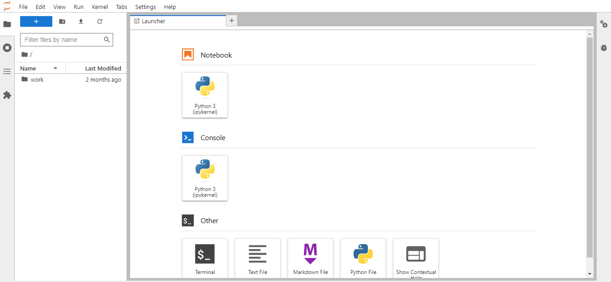Screen dimensions: 611x282
Task: Click the orange Notebook section icon
Action: pyautogui.click(x=188, y=55)
